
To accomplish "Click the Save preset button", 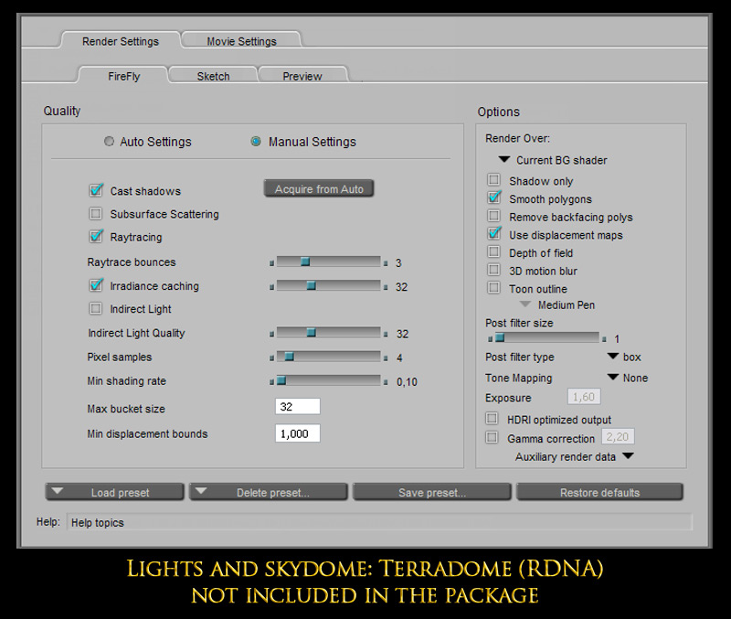I will (x=431, y=492).
